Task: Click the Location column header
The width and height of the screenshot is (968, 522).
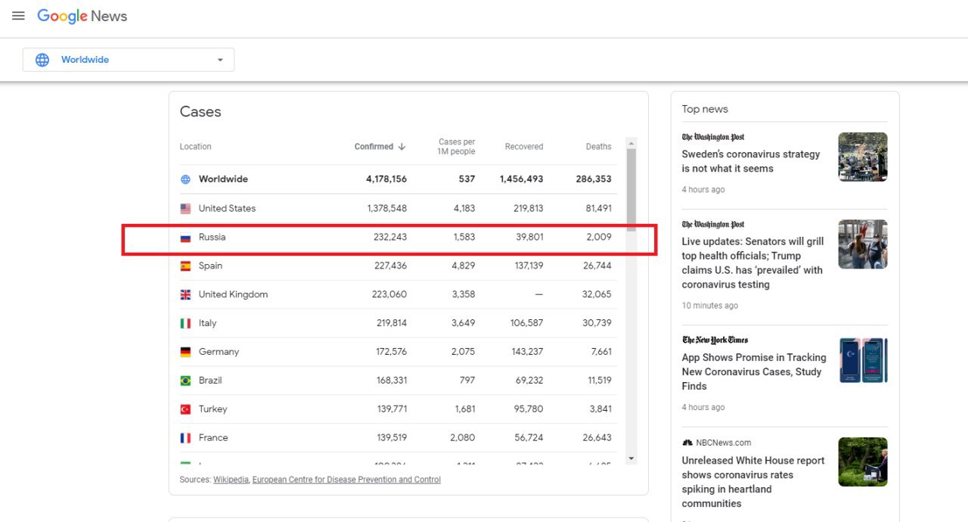Action: point(196,147)
